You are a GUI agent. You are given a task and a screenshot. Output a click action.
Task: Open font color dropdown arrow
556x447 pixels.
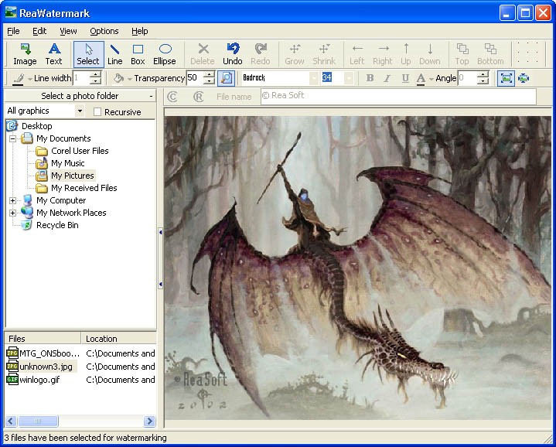click(431, 79)
